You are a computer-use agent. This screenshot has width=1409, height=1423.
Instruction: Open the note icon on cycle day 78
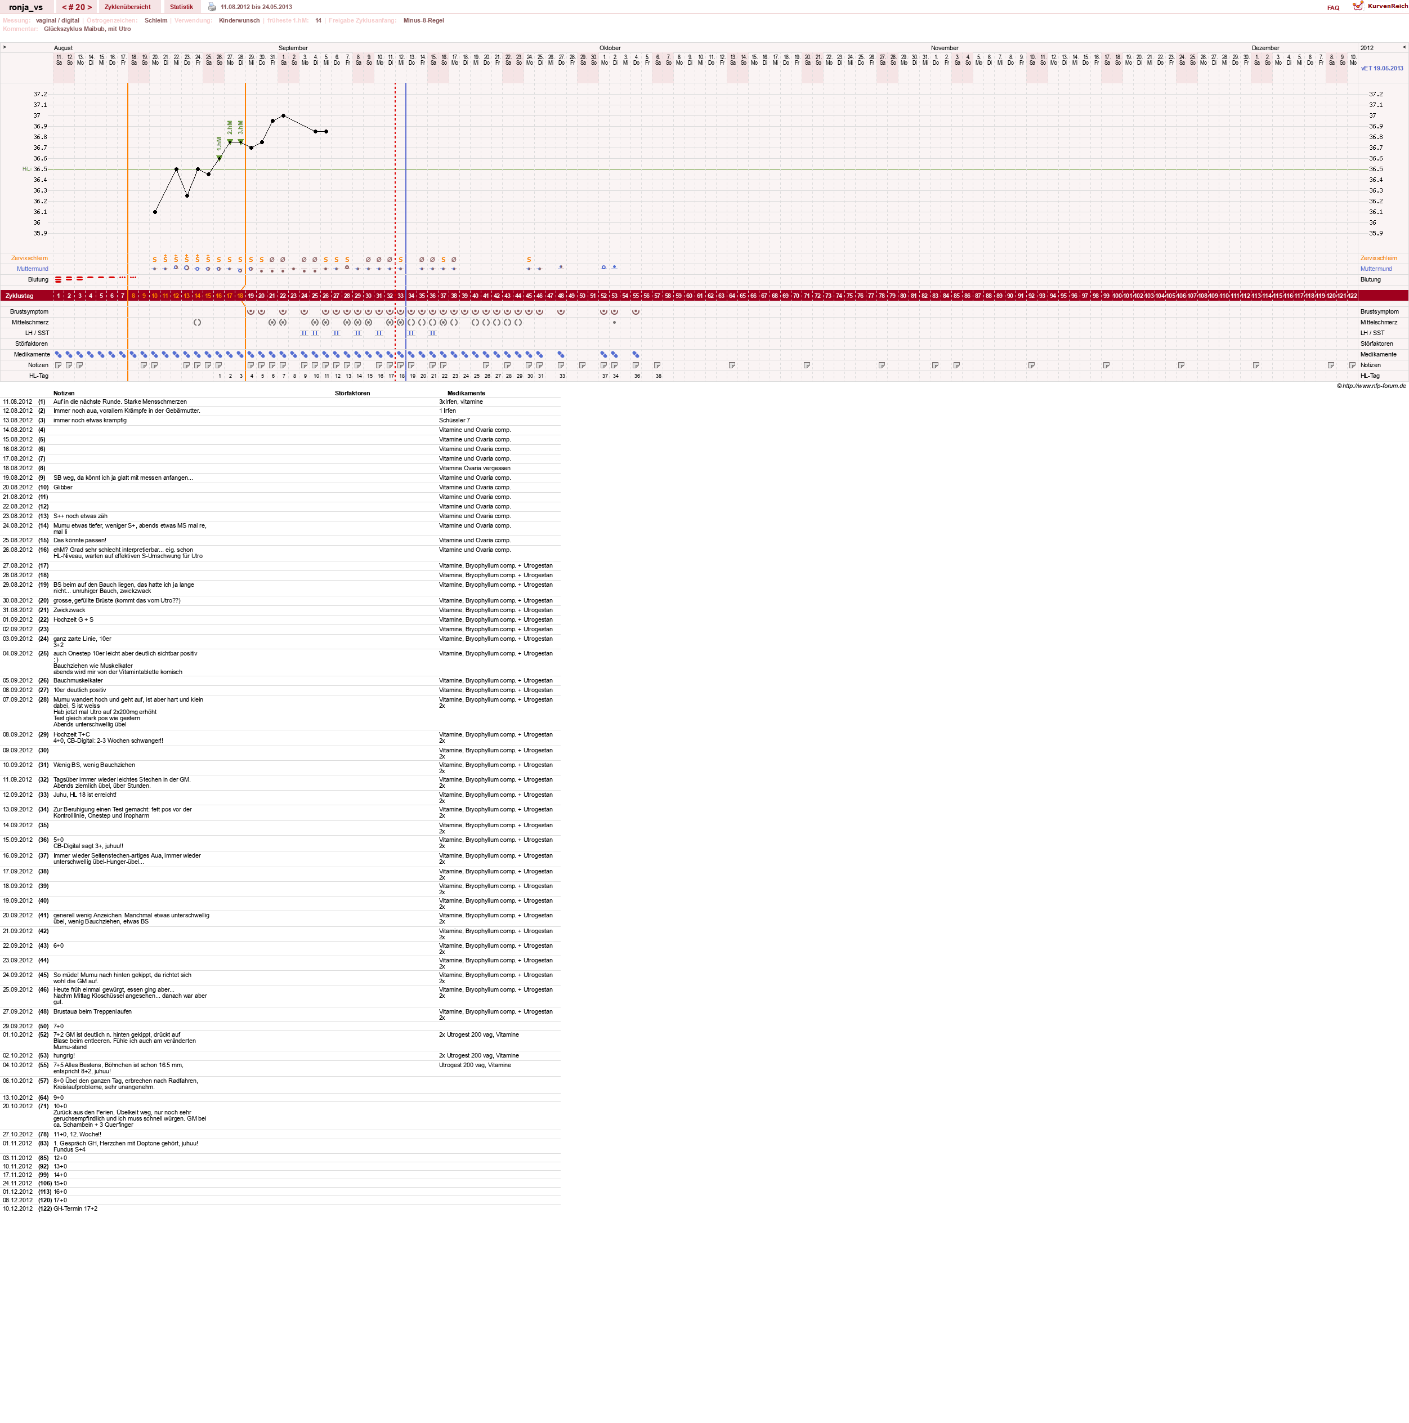pos(882,365)
